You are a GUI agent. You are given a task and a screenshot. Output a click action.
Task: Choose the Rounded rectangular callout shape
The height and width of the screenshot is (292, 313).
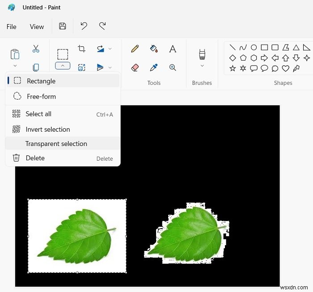(254, 68)
